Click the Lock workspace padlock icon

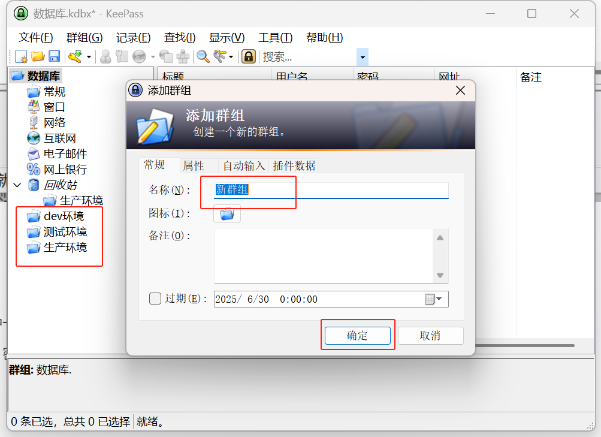(249, 57)
